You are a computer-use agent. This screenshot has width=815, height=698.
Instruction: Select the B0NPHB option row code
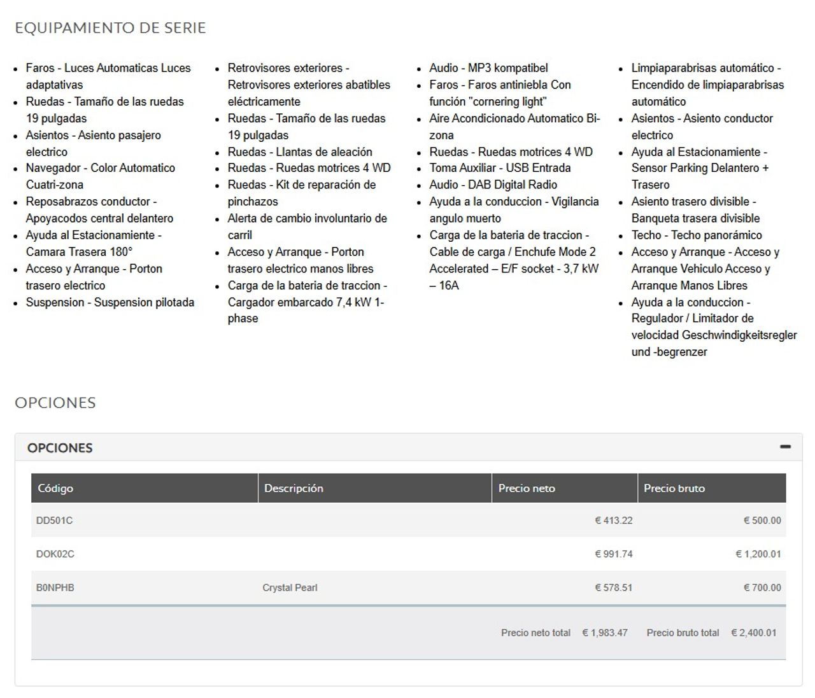pos(55,588)
